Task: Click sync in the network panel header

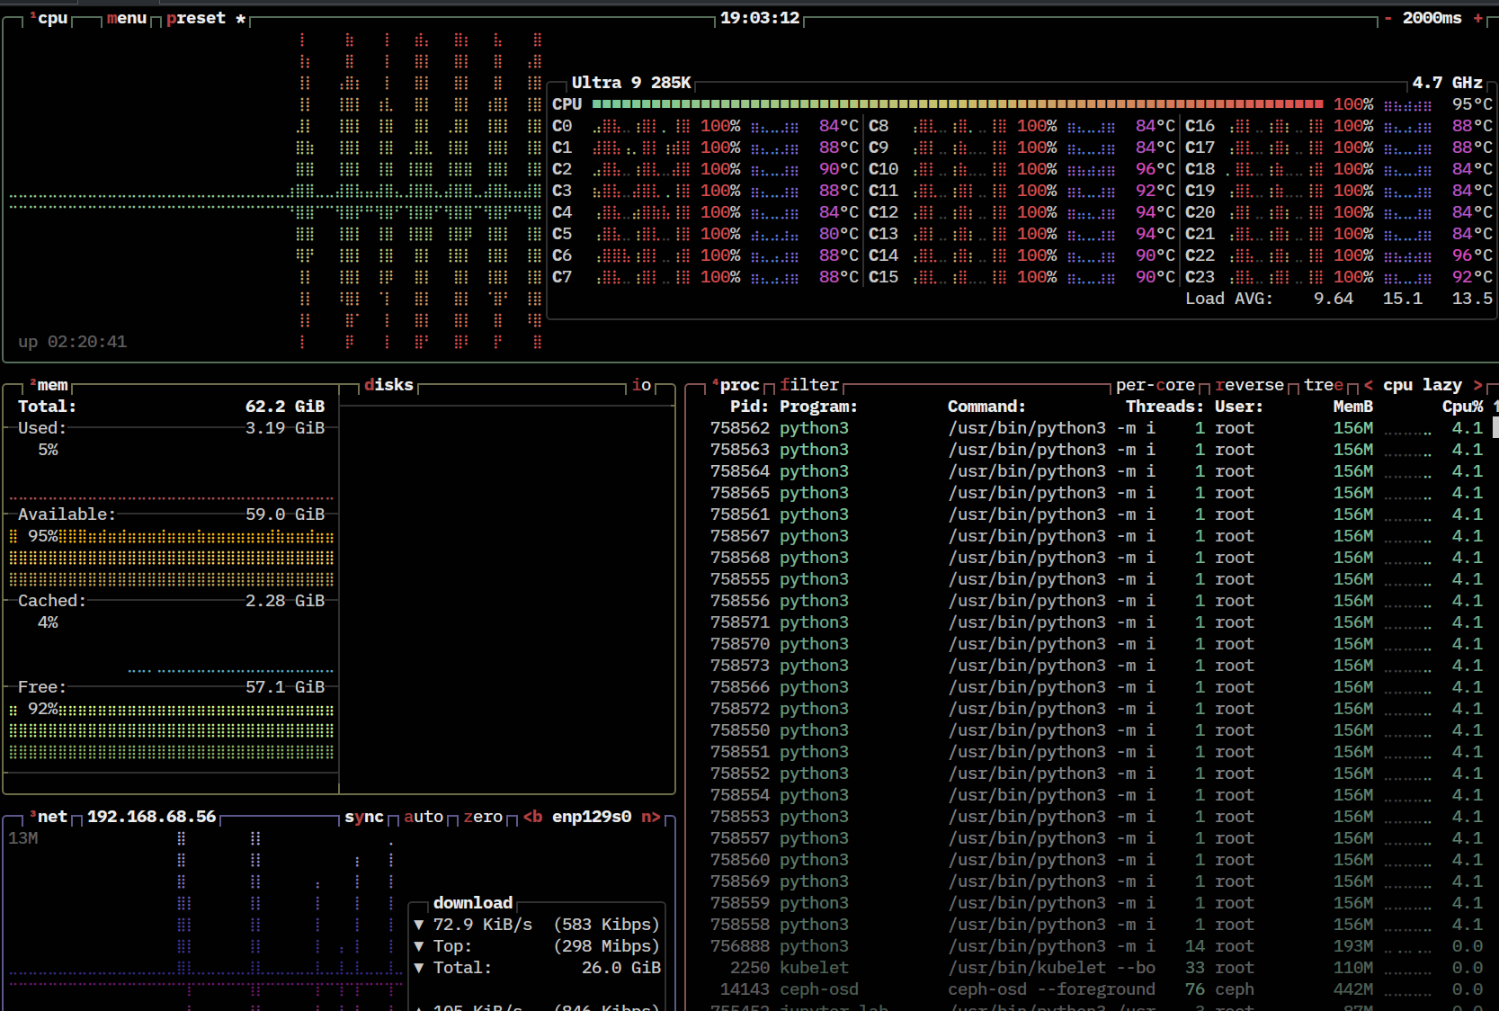Action: click(x=363, y=817)
